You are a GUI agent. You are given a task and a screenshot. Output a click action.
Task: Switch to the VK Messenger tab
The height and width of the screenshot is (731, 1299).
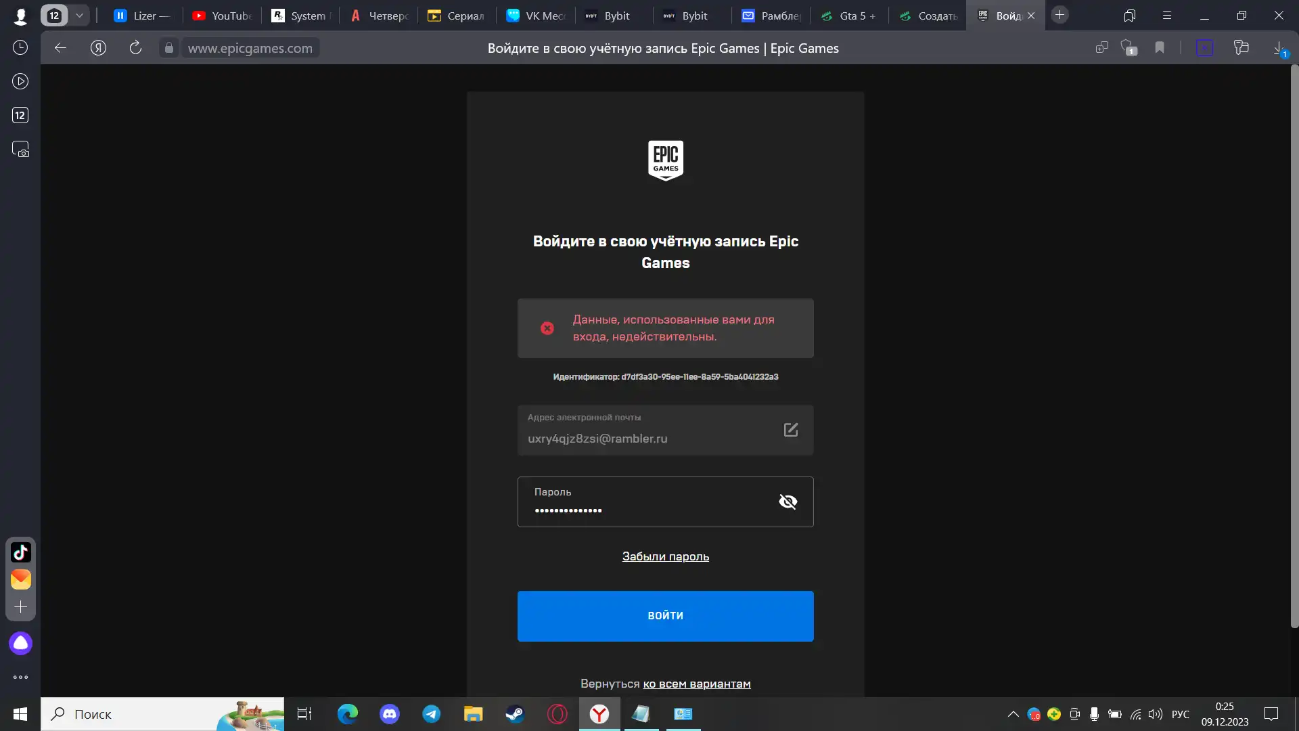536,16
